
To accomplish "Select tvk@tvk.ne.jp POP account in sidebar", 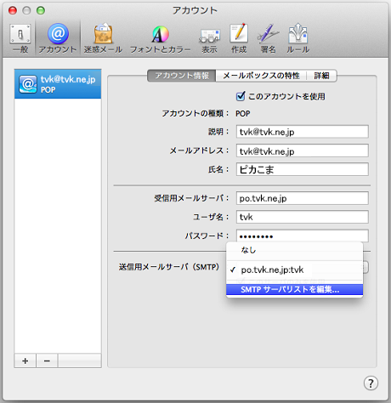I will 58,84.
